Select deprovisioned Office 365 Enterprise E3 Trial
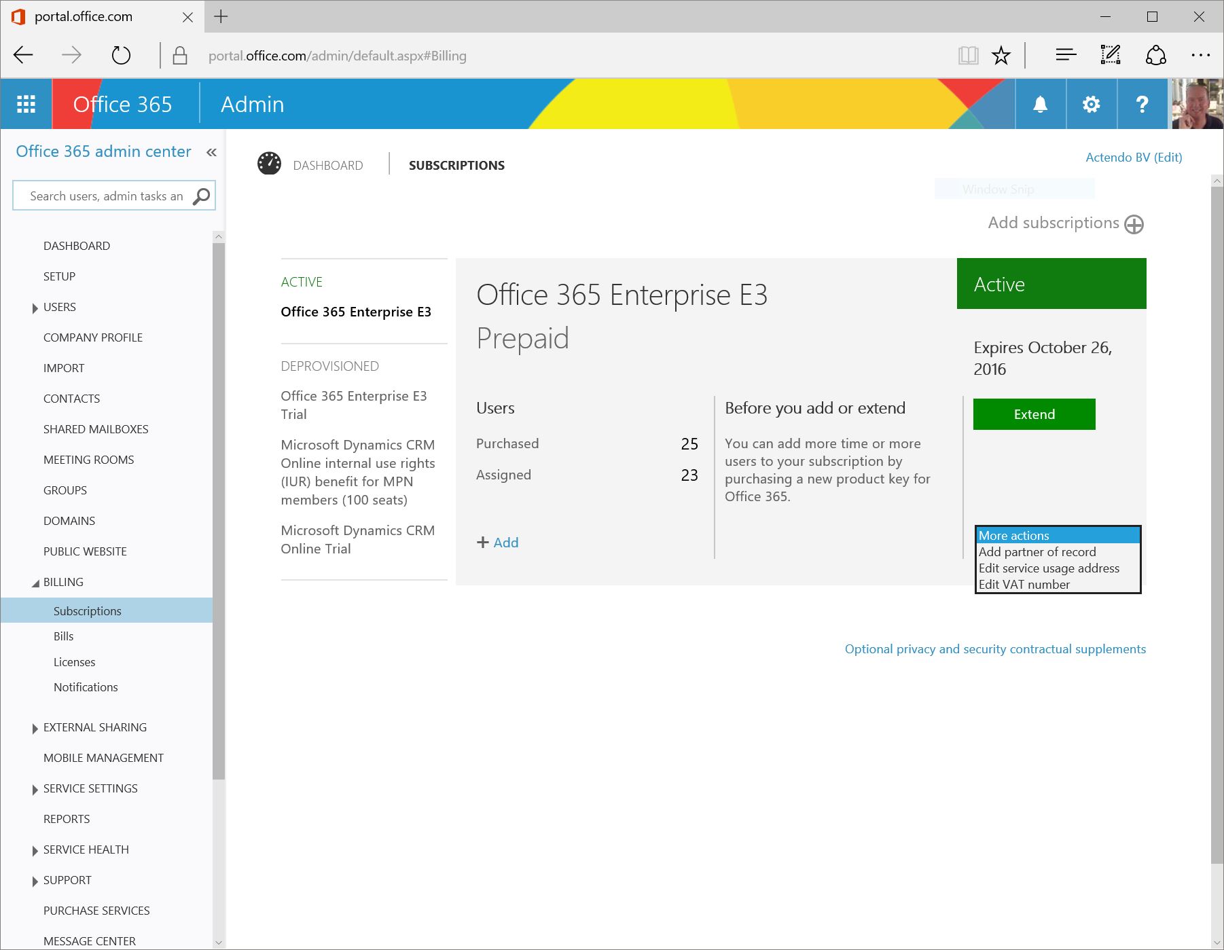The width and height of the screenshot is (1224, 950). coord(354,405)
